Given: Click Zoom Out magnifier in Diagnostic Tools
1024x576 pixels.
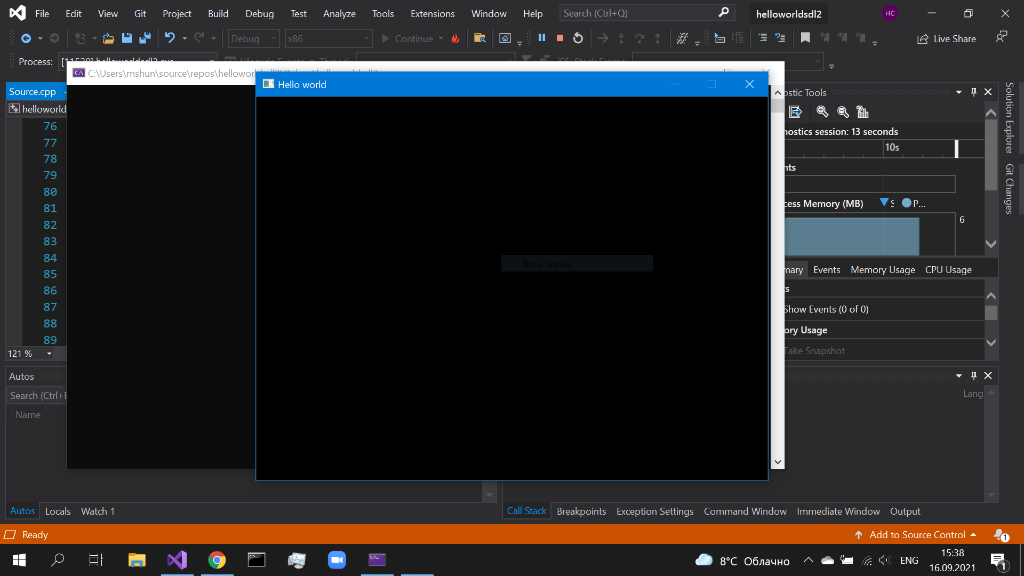Looking at the screenshot, I should pyautogui.click(x=843, y=112).
